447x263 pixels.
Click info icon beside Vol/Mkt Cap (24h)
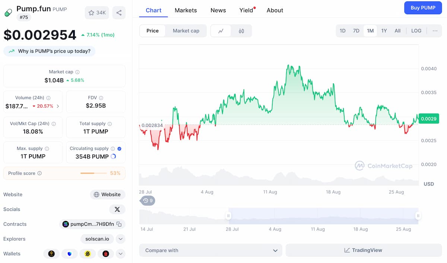point(54,124)
